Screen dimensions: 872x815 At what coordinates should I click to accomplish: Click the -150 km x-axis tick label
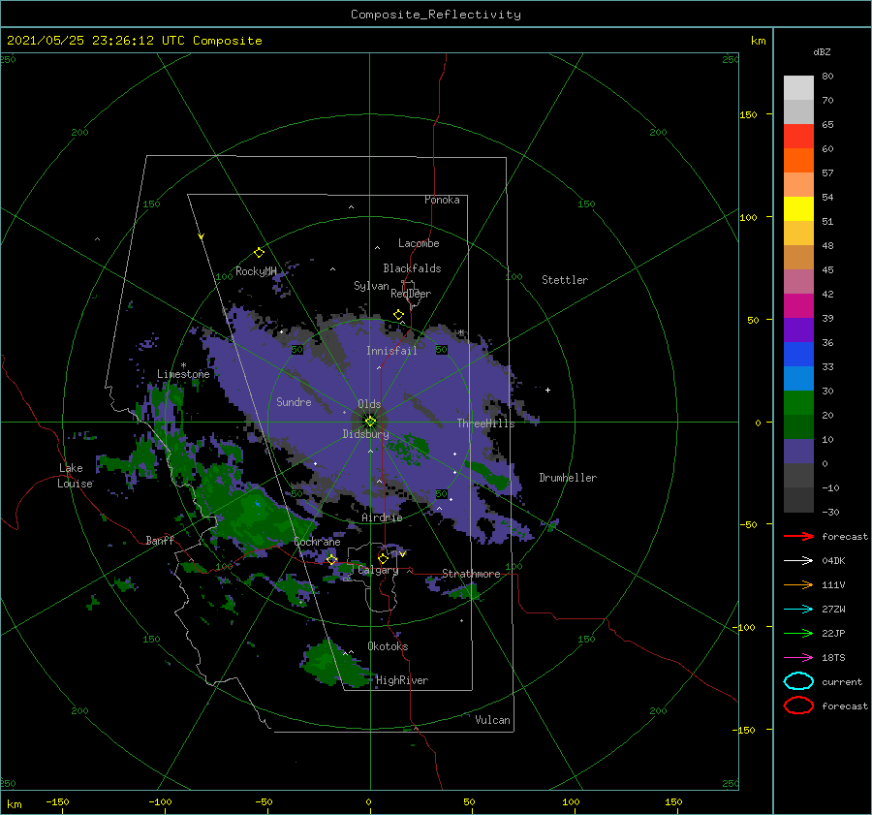pos(57,801)
